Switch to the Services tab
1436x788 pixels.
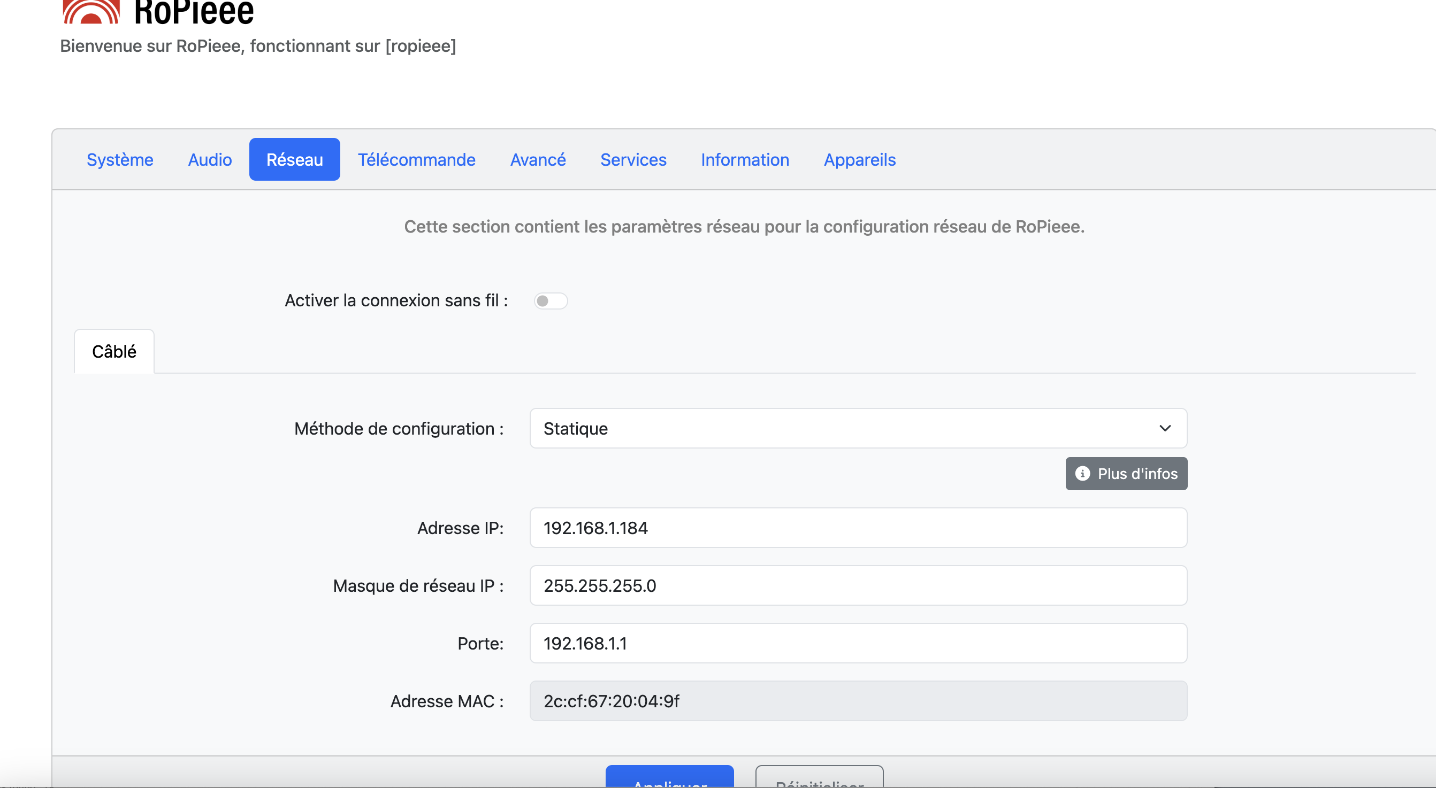click(x=633, y=160)
